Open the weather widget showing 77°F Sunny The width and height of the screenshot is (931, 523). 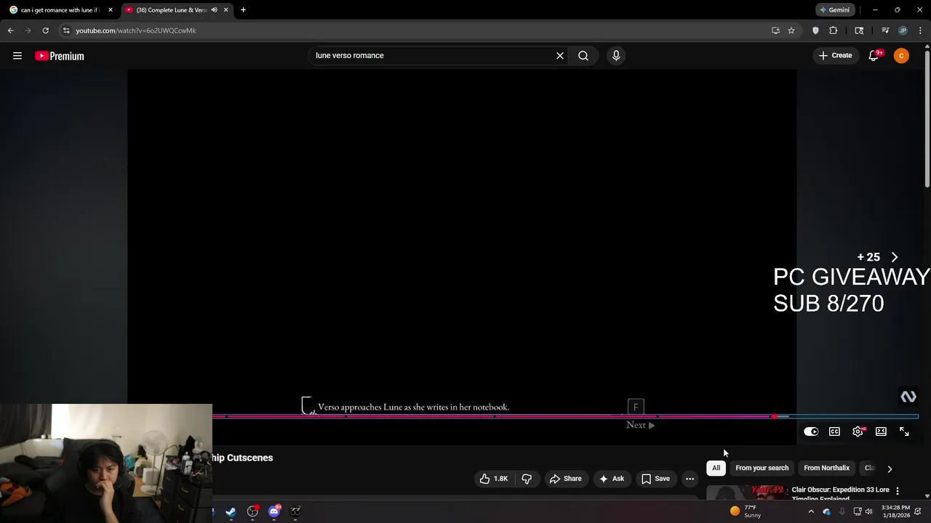(746, 511)
